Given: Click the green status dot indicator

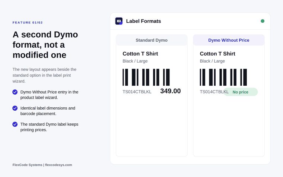Looking at the screenshot, I should [263, 21].
